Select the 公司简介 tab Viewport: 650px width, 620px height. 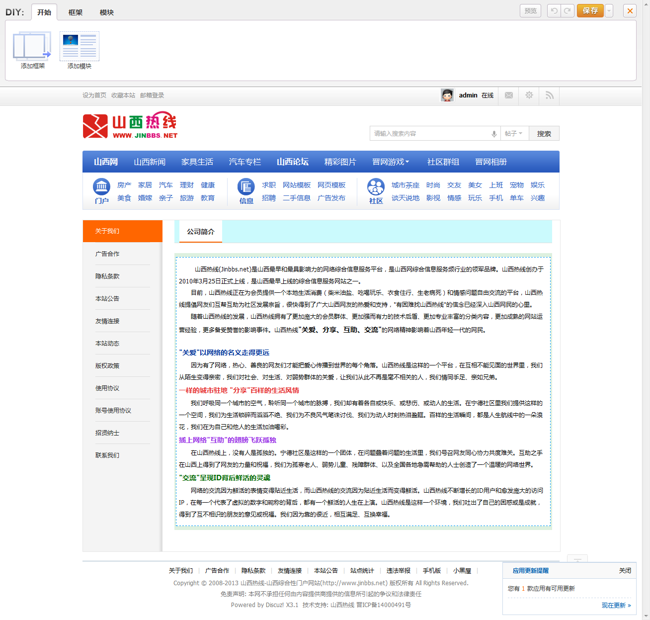(x=200, y=232)
